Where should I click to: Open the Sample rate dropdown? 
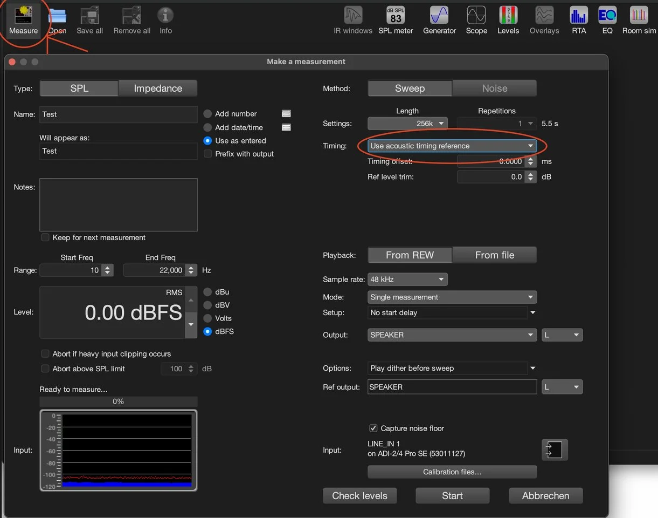(x=407, y=280)
